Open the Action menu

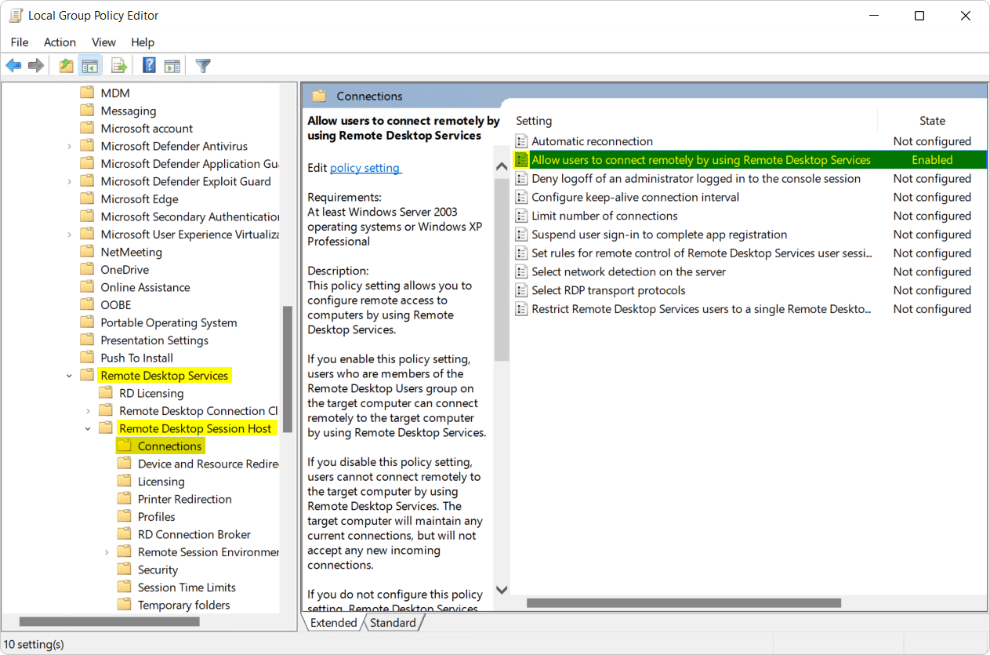pyautogui.click(x=60, y=42)
